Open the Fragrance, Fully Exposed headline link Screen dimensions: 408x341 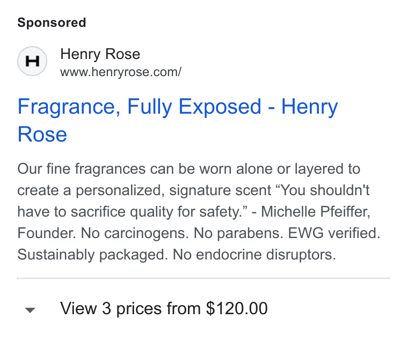click(178, 120)
